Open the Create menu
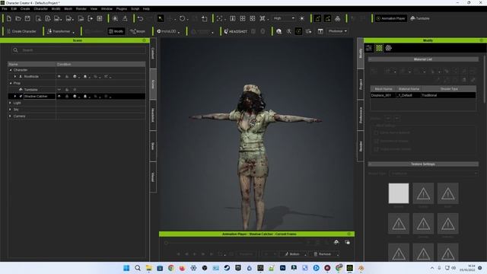487x274 pixels. (x=25, y=8)
